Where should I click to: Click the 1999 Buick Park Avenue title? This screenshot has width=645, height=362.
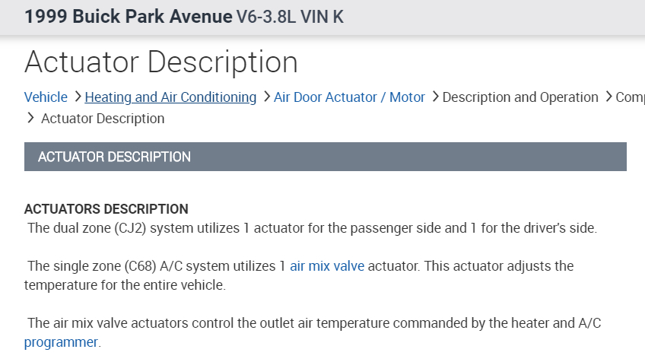click(128, 17)
